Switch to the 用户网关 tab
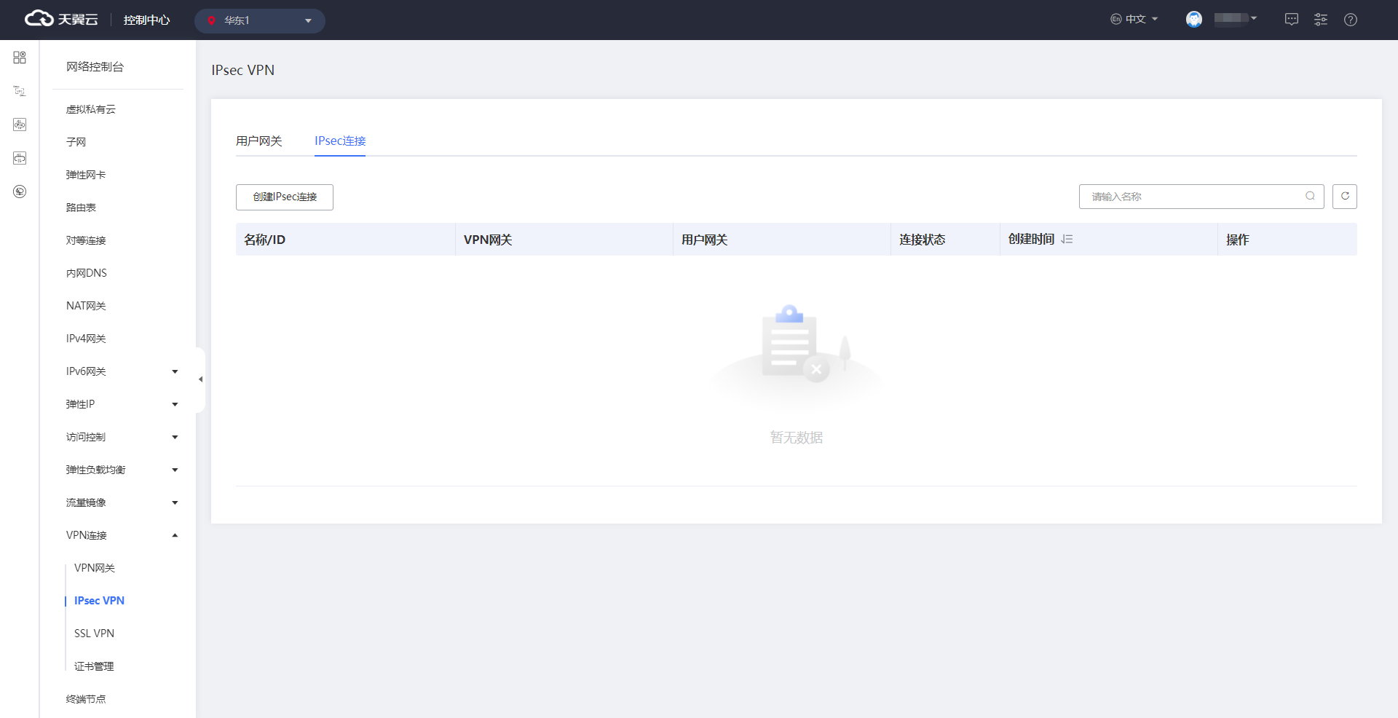Screen dimensions: 1398x718 tap(258, 141)
